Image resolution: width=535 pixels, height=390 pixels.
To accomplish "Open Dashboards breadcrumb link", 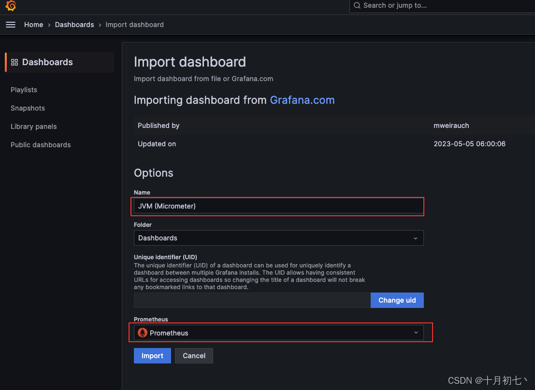I will (x=74, y=25).
